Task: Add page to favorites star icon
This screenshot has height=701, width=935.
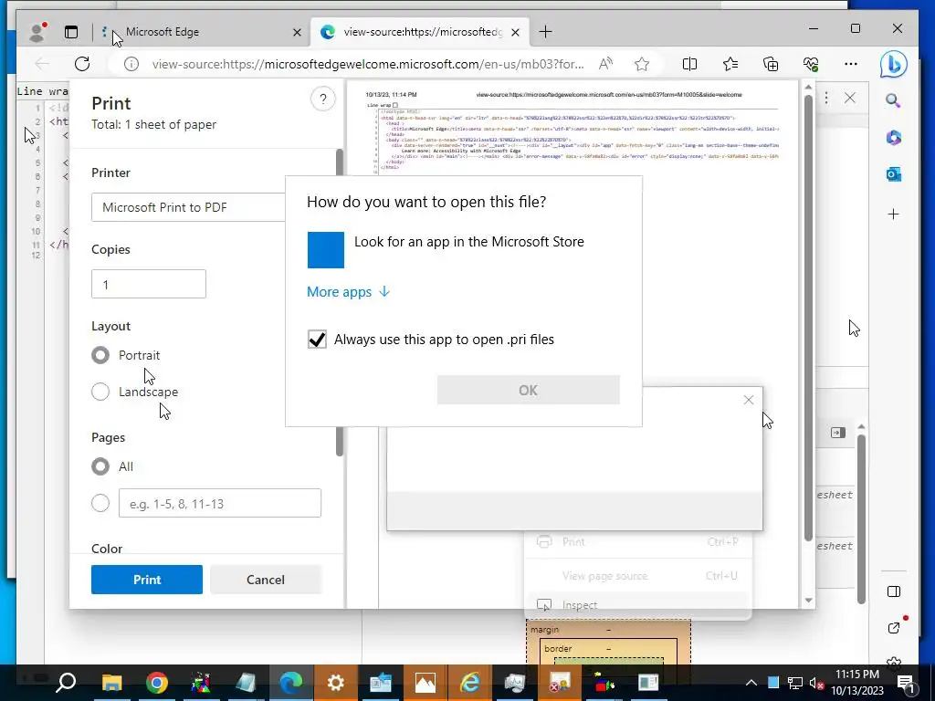Action: click(x=642, y=64)
